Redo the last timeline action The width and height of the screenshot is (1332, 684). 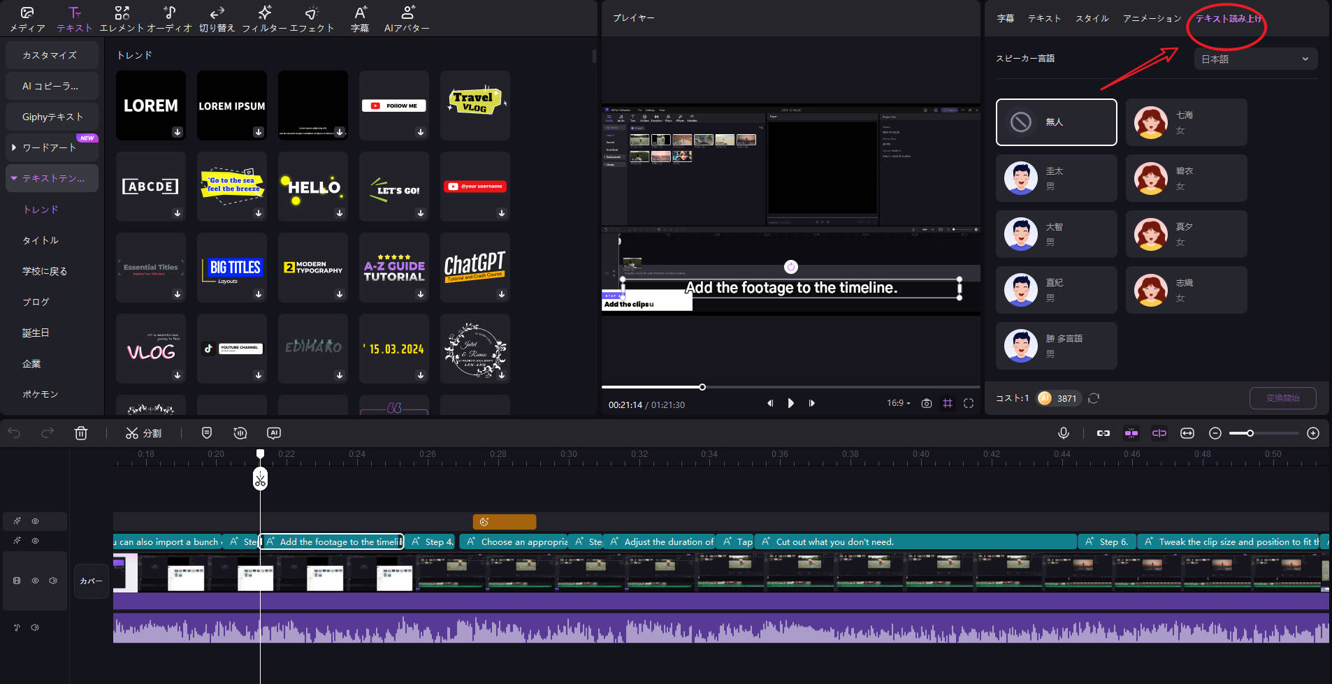click(48, 433)
